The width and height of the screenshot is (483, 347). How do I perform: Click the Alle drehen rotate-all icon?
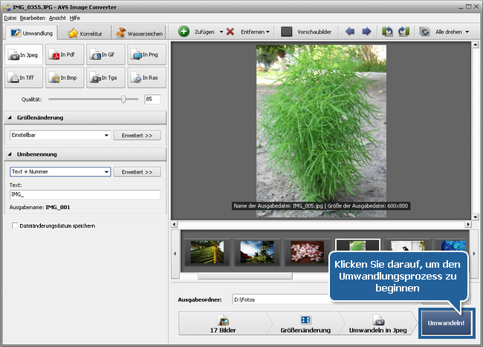(x=425, y=32)
